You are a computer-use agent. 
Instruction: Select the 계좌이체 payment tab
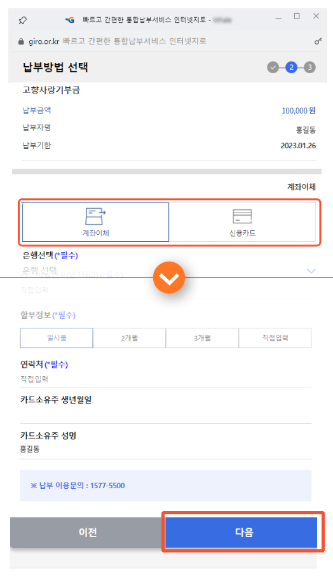point(95,222)
